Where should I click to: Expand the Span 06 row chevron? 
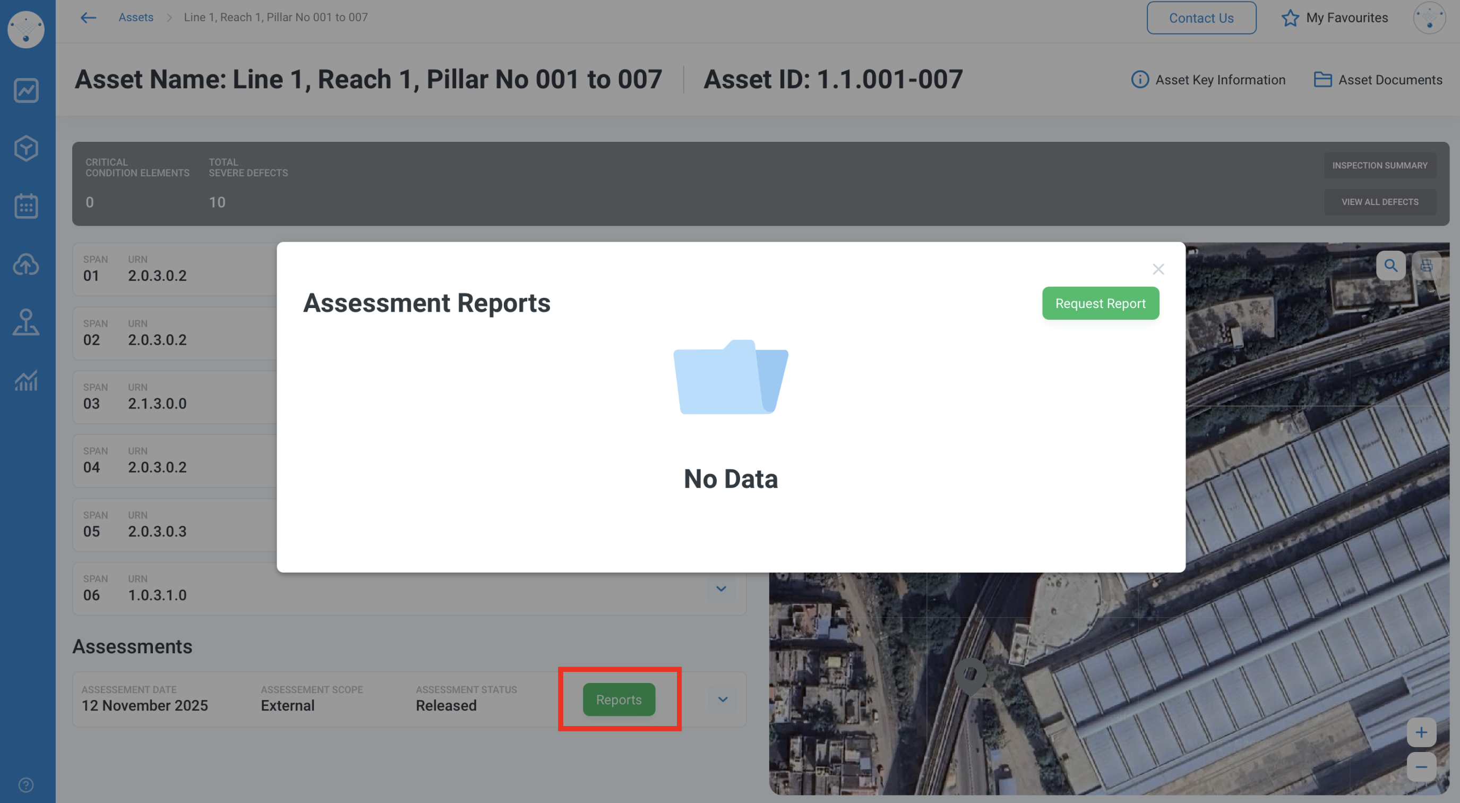coord(721,588)
